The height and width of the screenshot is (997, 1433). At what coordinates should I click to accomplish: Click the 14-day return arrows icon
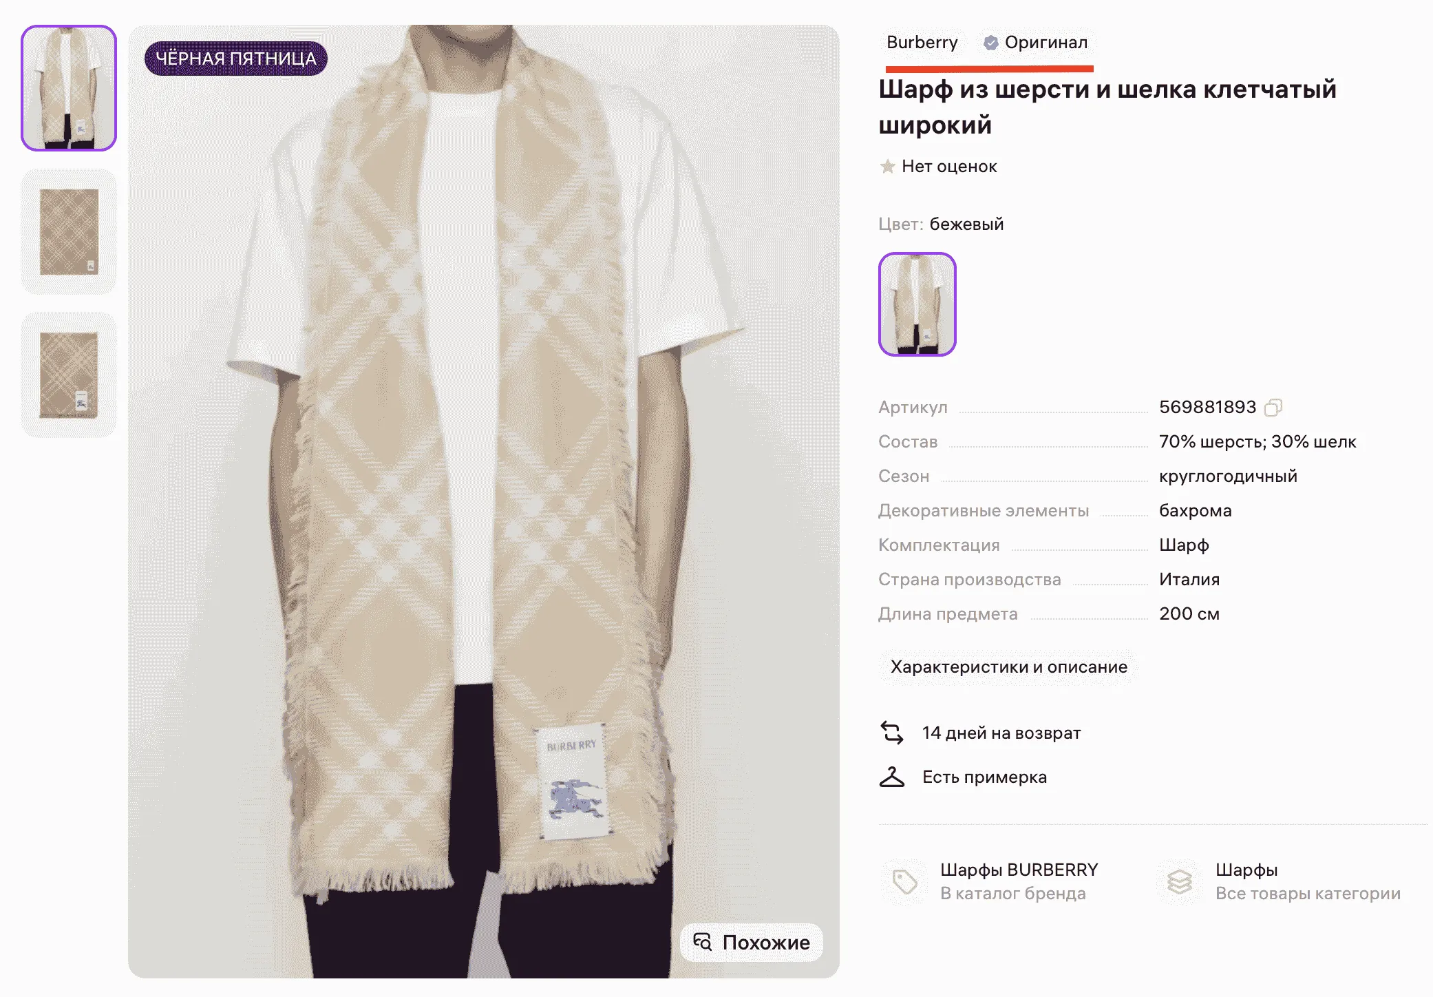point(892,733)
